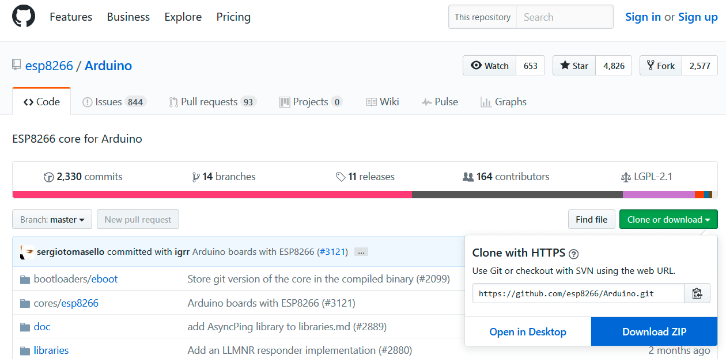The image size is (726, 359).
Task: Open pull request #3121 in latest commit line
Action: (332, 252)
